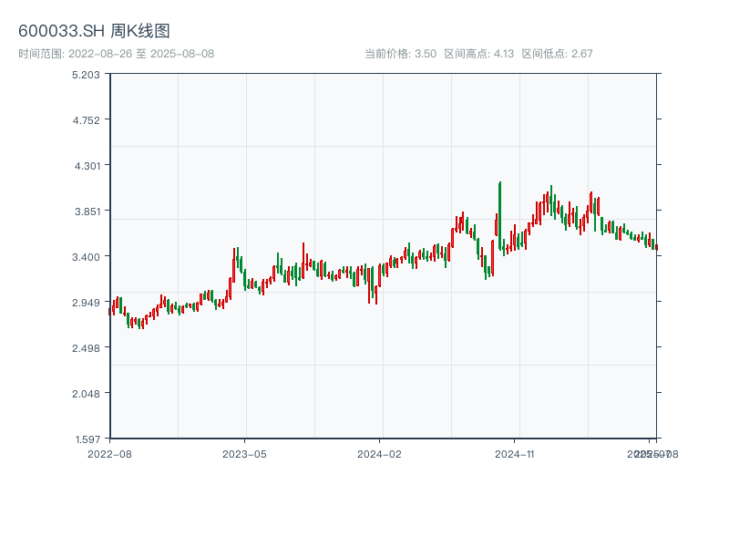
Task: Click the first candlestick at the chart's left edge
Action: (x=109, y=312)
